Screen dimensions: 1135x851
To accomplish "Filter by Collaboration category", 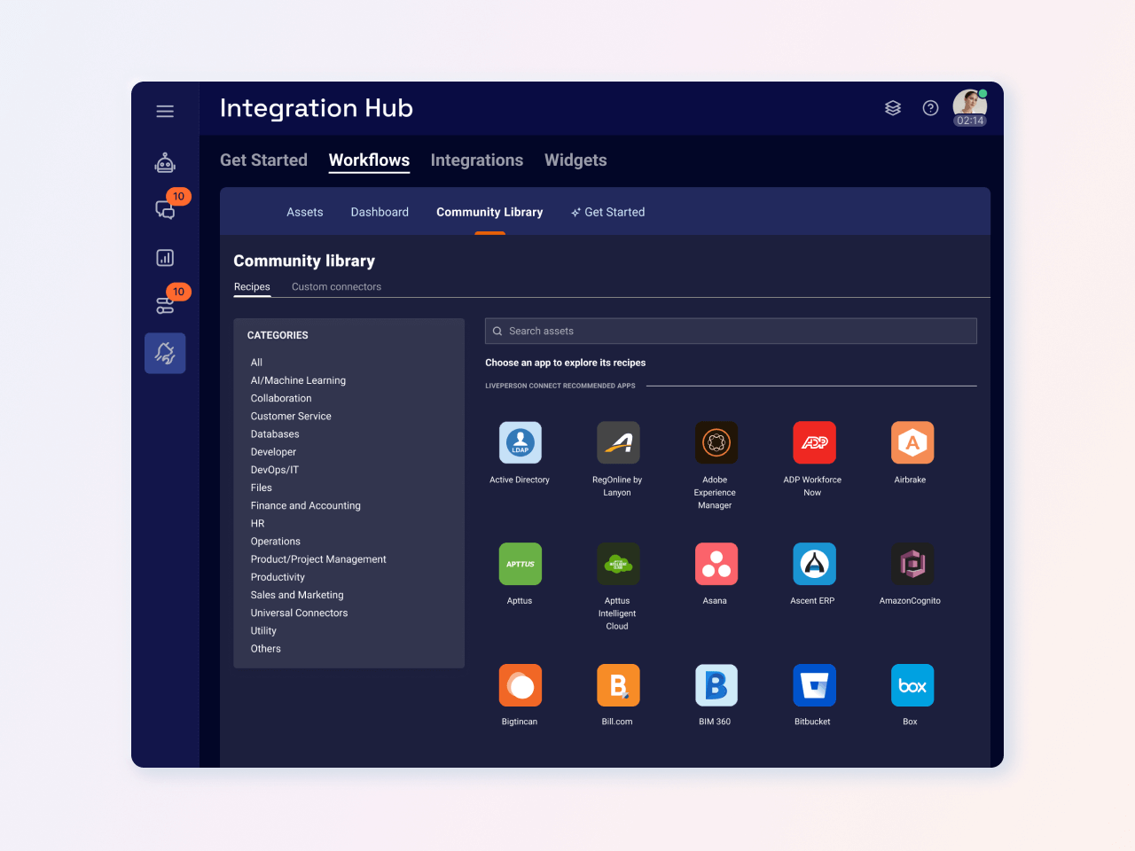I will (x=281, y=398).
